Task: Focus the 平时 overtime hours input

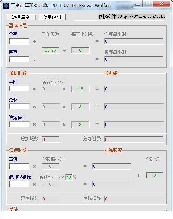Action: (19, 89)
